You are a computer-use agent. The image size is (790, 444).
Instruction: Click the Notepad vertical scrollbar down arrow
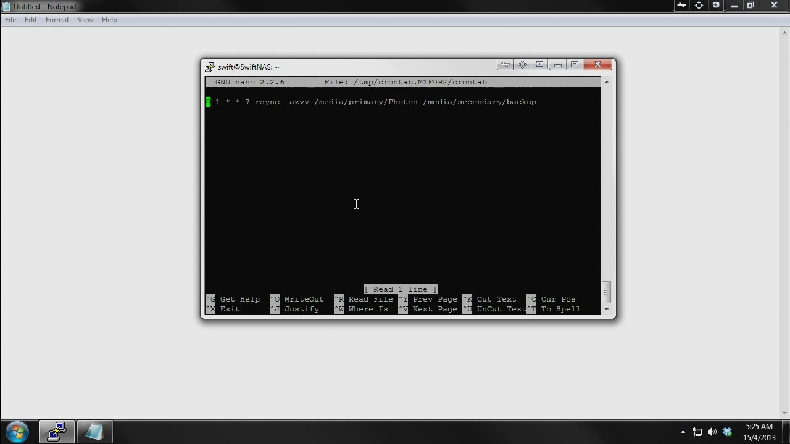[x=784, y=413]
